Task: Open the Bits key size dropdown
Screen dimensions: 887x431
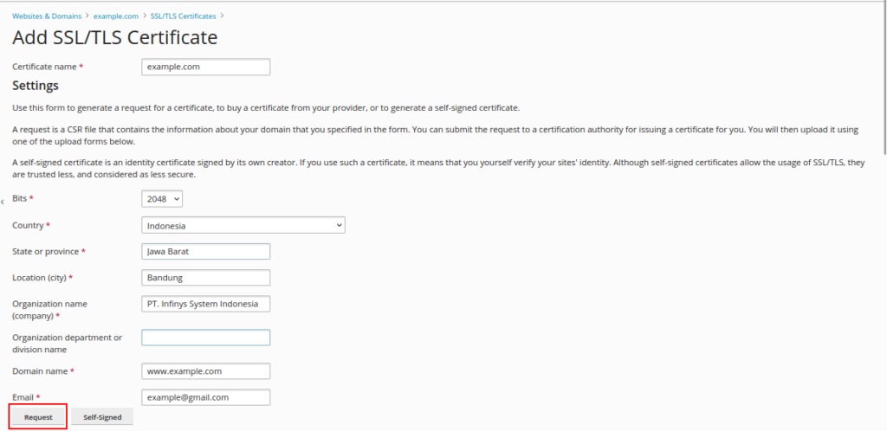Action: tap(163, 199)
